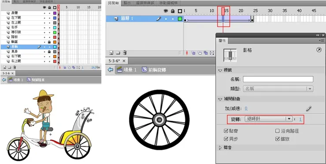Select 輸出 tab in right window
Viewport: 326px width, 164px height.
[x=127, y=3]
